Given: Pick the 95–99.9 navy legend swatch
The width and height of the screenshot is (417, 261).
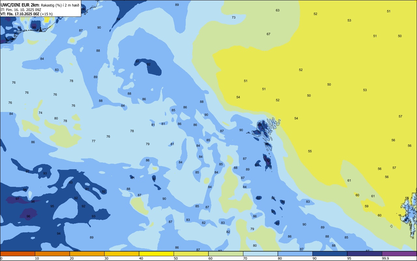Looking at the screenshot, I should tap(365, 254).
